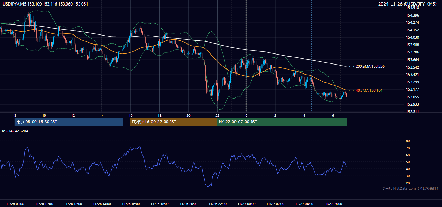442x207 pixels.
Task: Click the bottom date label 11/26 20:00
Action: pyautogui.click(x=188, y=204)
